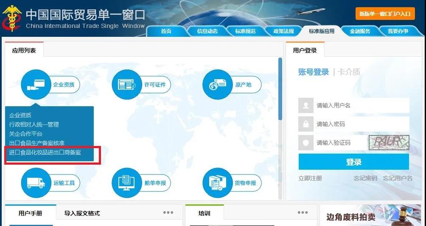Click the 企业资质 card icon
The image size is (426, 226).
coord(36,85)
